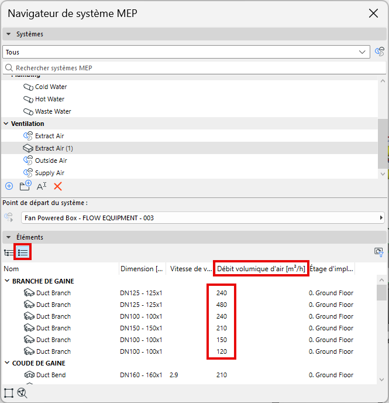389x403 pixels.
Task: Click the Extract Air (1) duct icon
Action: 28,148
